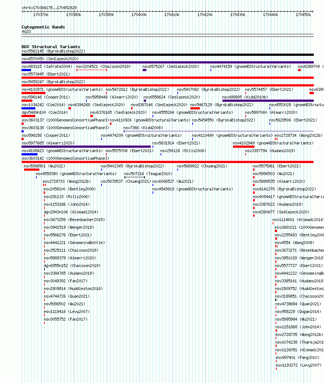Screen dimensions: 324x383
Task: Open nsv4110490 (gnomADStructuralVariants) label
Action: pos(232,135)
